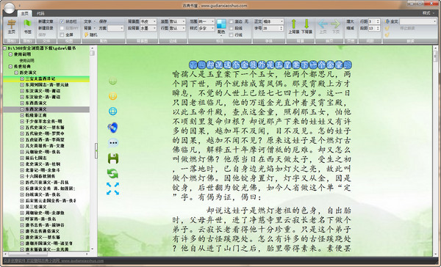Click the 增大 spacing button
This screenshot has height=267, width=441.
(x=350, y=21)
